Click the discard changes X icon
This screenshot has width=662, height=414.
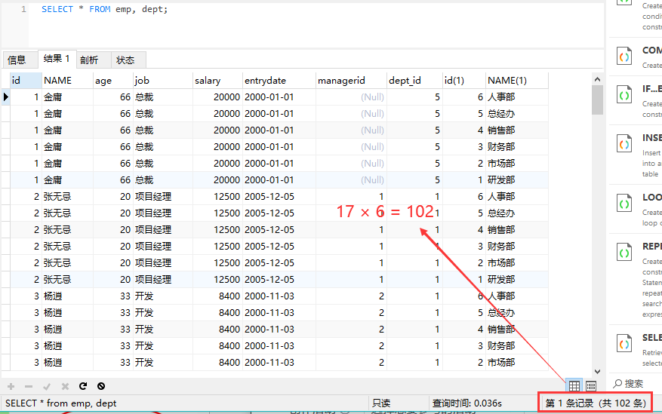tap(65, 386)
